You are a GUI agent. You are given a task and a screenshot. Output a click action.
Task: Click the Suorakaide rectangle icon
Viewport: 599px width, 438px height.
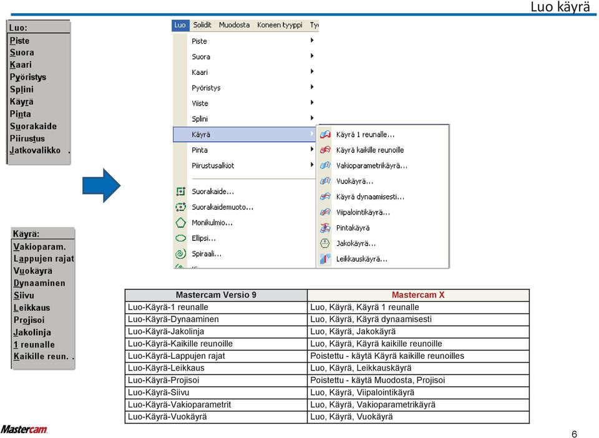coord(180,192)
